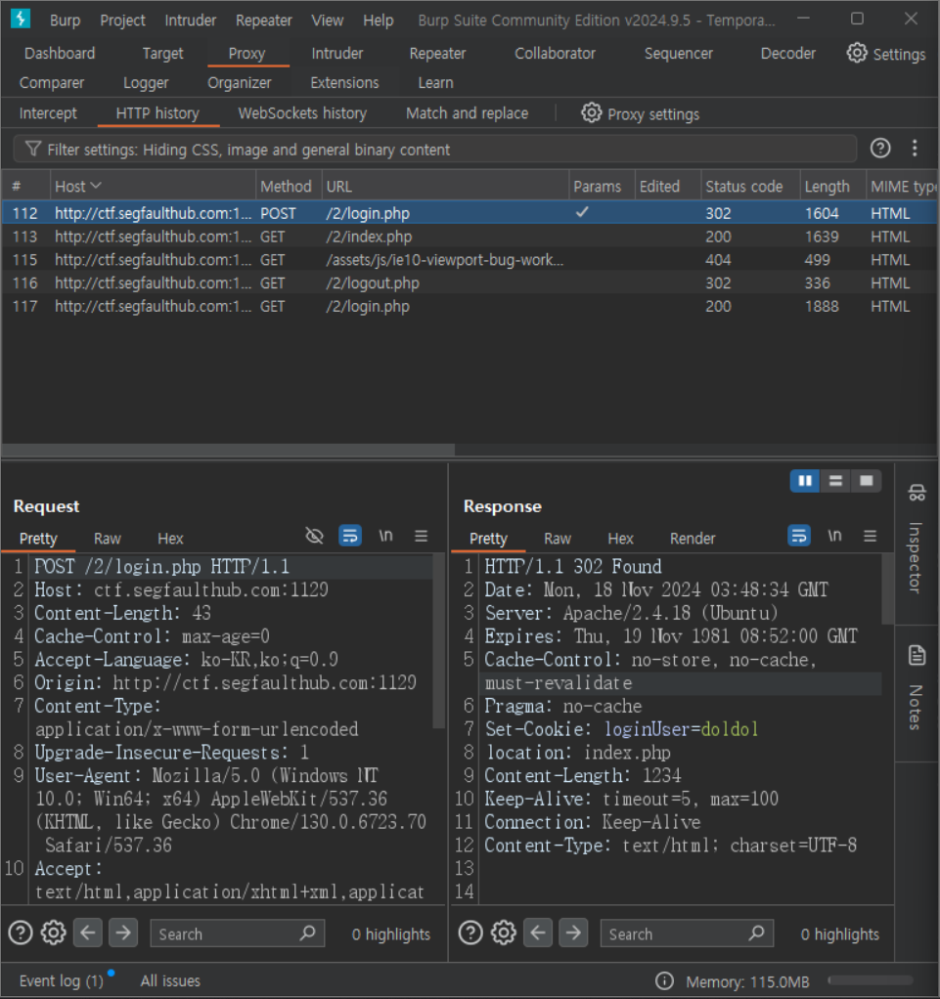Switch to the Decoder tab
The image size is (940, 999).
(787, 54)
